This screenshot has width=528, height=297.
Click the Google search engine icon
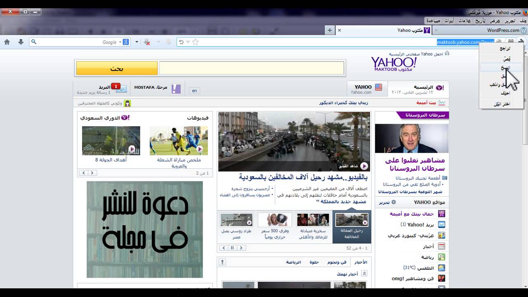pos(126,42)
